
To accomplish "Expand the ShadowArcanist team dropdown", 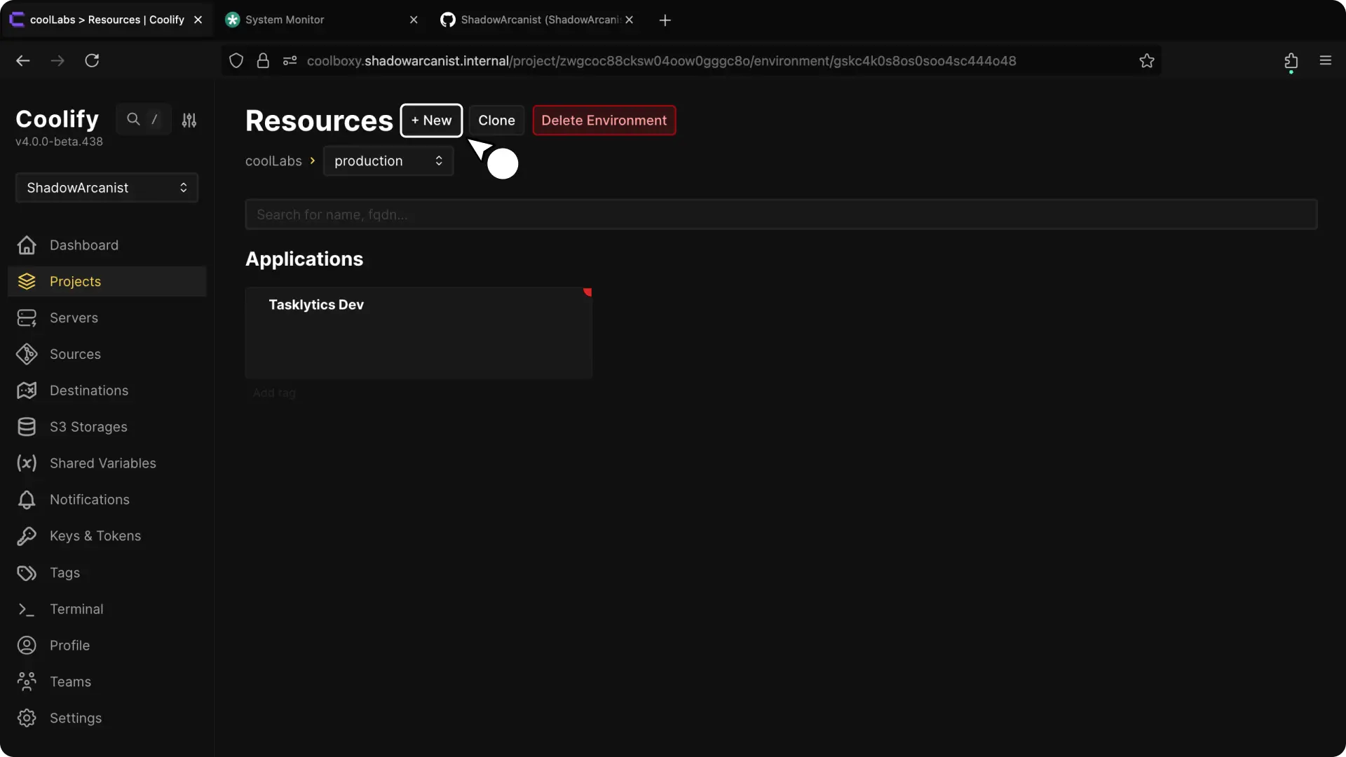I will 107,188.
